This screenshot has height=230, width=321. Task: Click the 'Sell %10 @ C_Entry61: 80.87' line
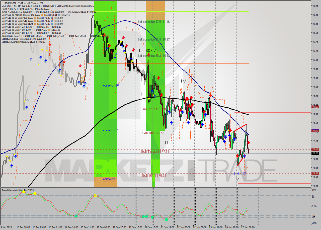coord(32,21)
